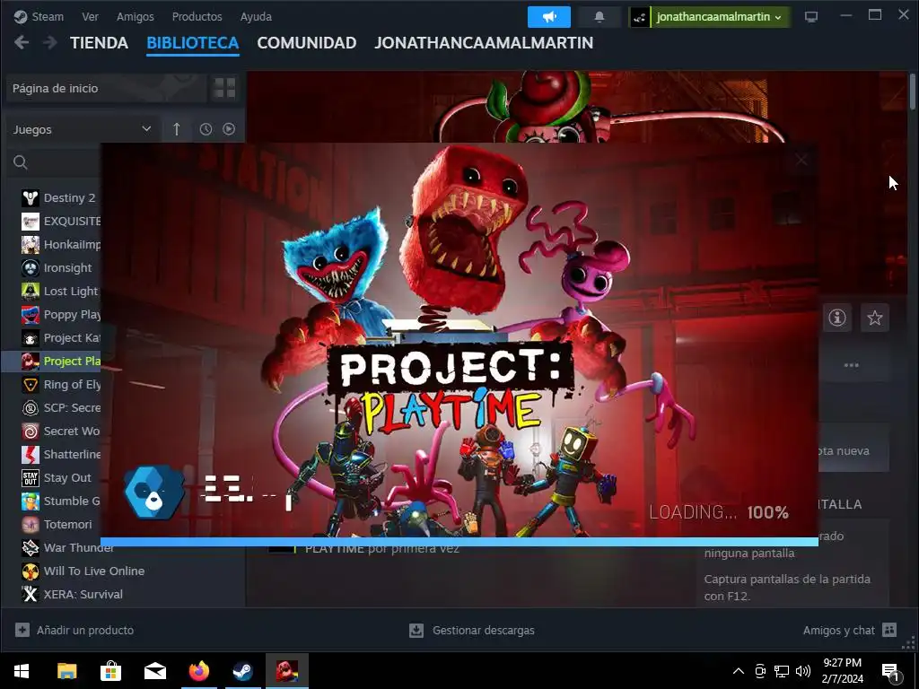Select Ironsight in the library list
Screen dimensions: 919x689
coord(60,267)
